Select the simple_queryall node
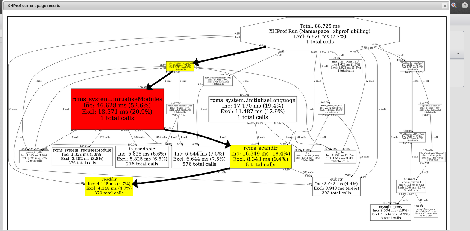Screen dimensions: 470x231 click(x=411, y=186)
